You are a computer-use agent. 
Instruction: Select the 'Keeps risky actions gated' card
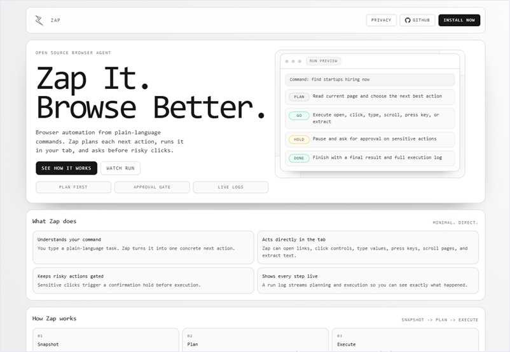[x=143, y=280]
